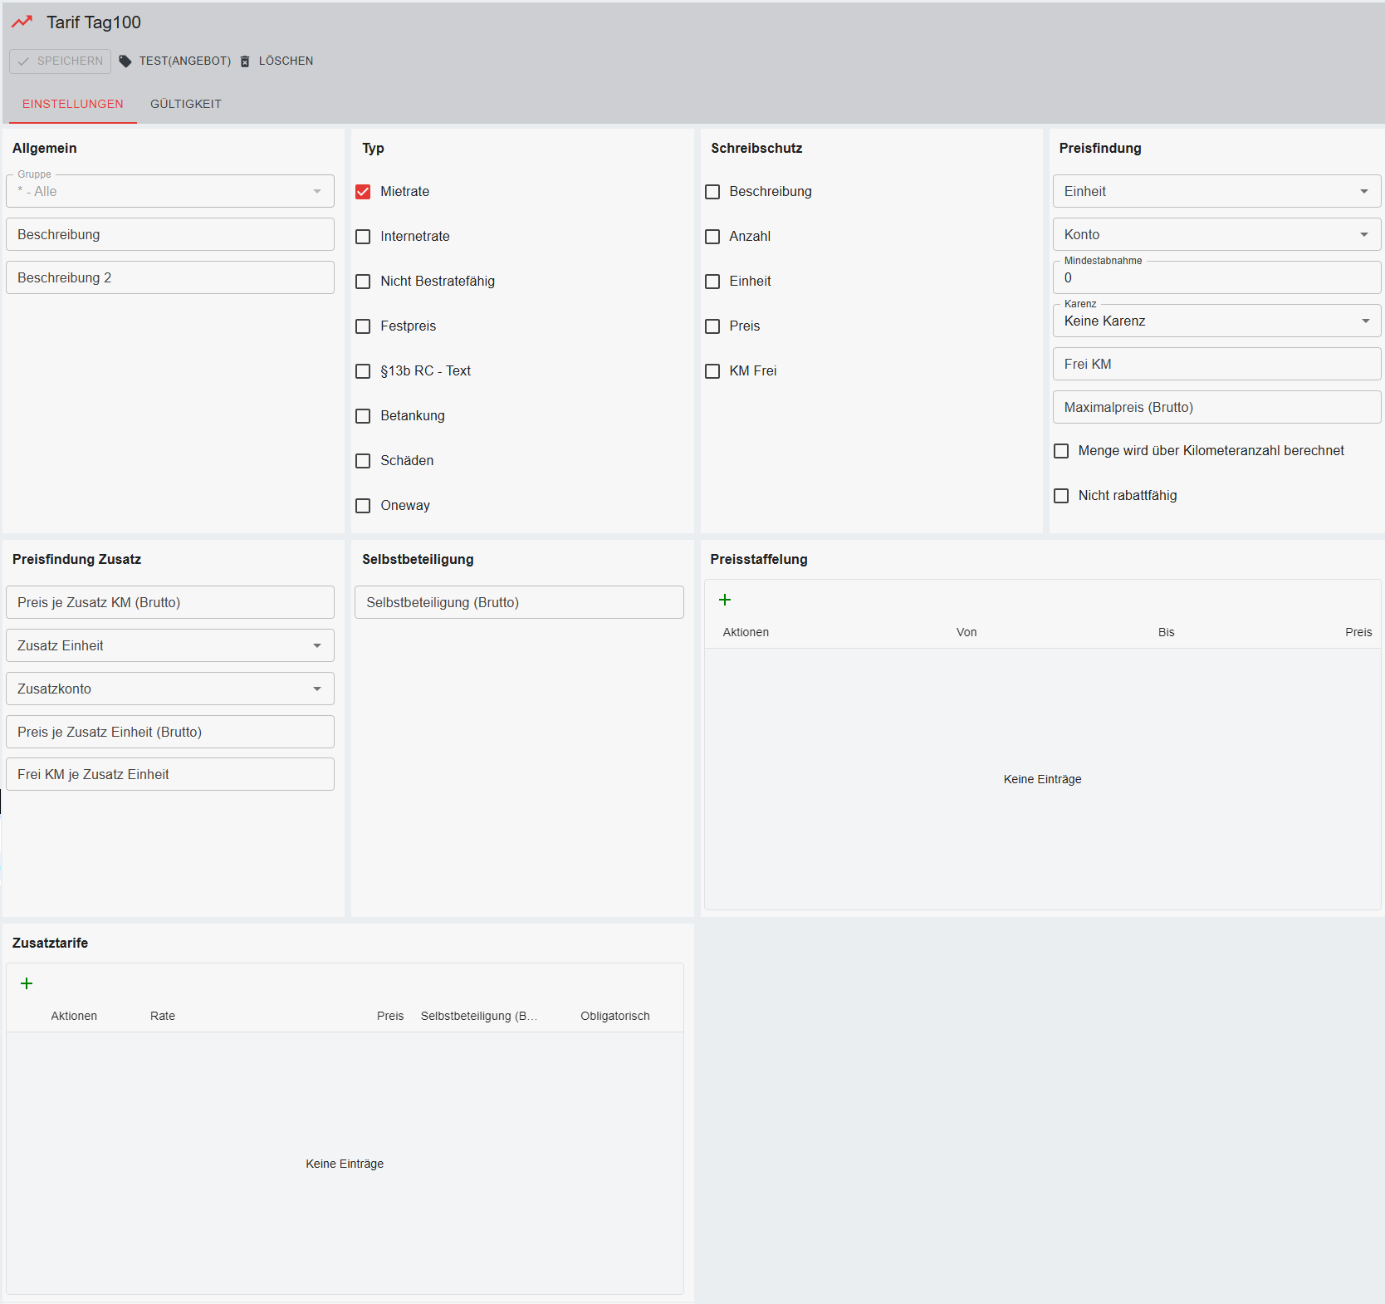Image resolution: width=1385 pixels, height=1304 pixels.
Task: Click the tag icon next to TEST(ANGEBOT)
Action: 125,61
